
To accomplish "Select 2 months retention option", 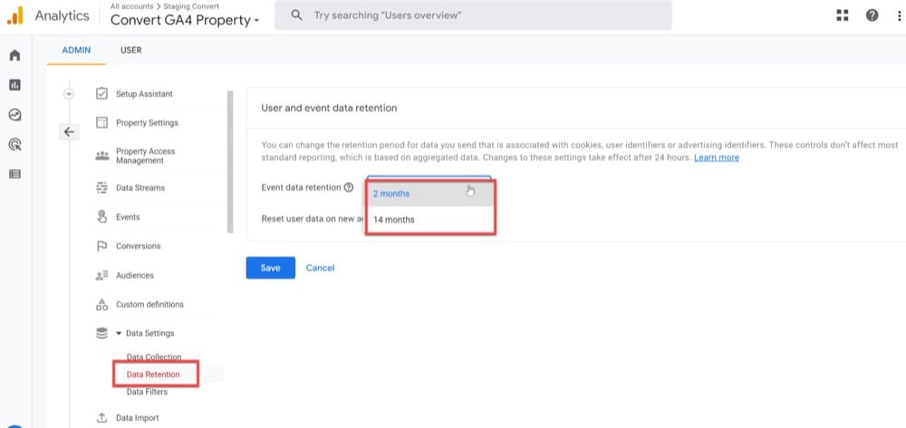I will pos(430,194).
